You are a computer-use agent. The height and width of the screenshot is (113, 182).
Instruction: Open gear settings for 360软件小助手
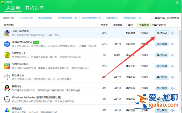(x=173, y=66)
